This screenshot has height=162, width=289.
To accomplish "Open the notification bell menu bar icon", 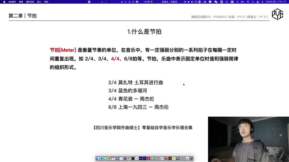I will pyautogui.click(x=210, y=2).
